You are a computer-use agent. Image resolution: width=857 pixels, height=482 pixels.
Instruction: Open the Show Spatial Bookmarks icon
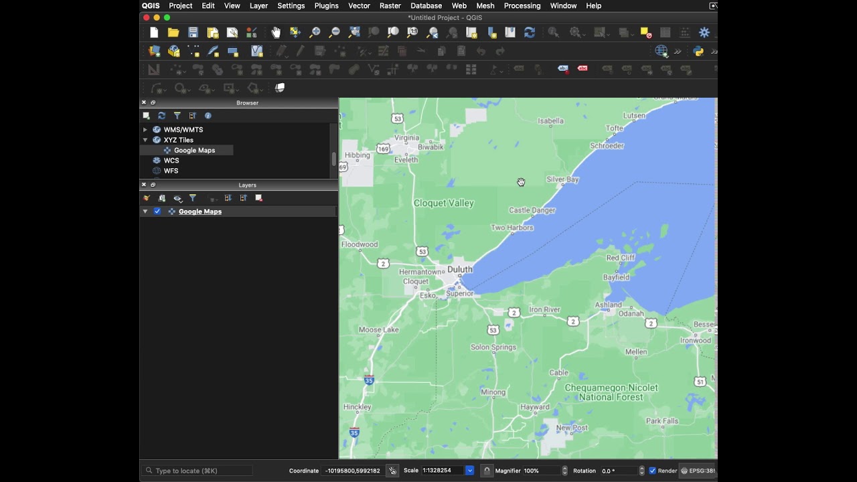(510, 32)
